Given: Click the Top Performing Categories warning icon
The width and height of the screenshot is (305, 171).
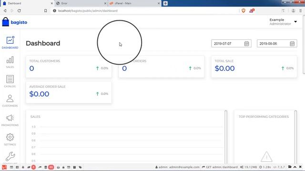Looking at the screenshot, I should (x=266, y=157).
